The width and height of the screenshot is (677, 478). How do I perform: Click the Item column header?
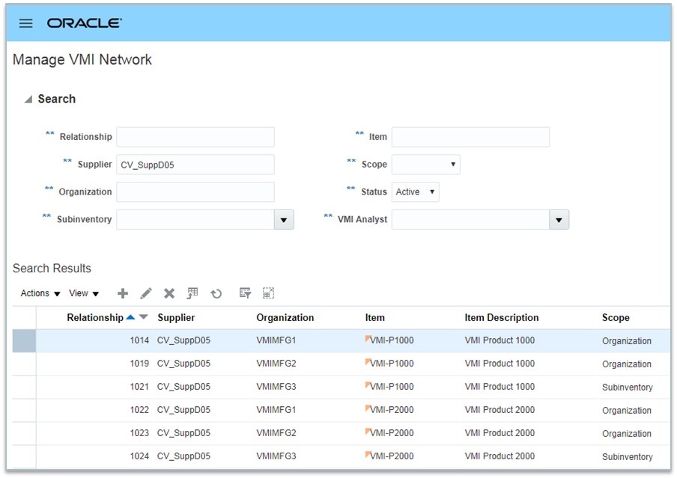coord(374,317)
